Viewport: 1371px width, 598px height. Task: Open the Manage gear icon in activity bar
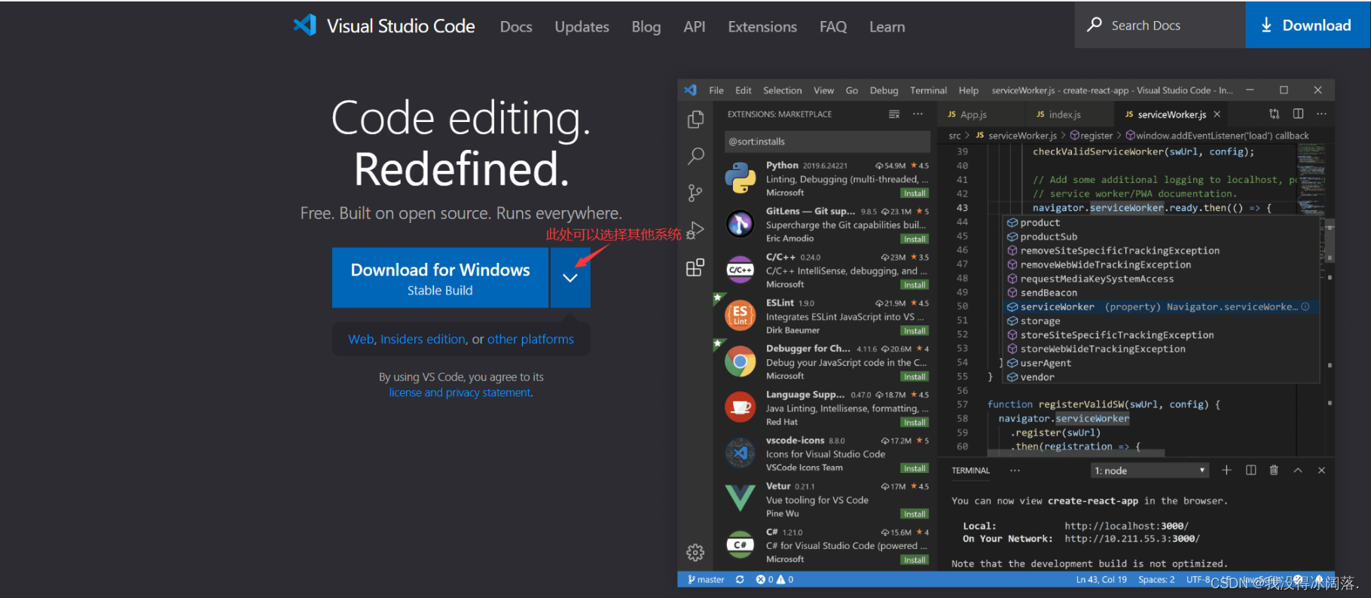695,553
